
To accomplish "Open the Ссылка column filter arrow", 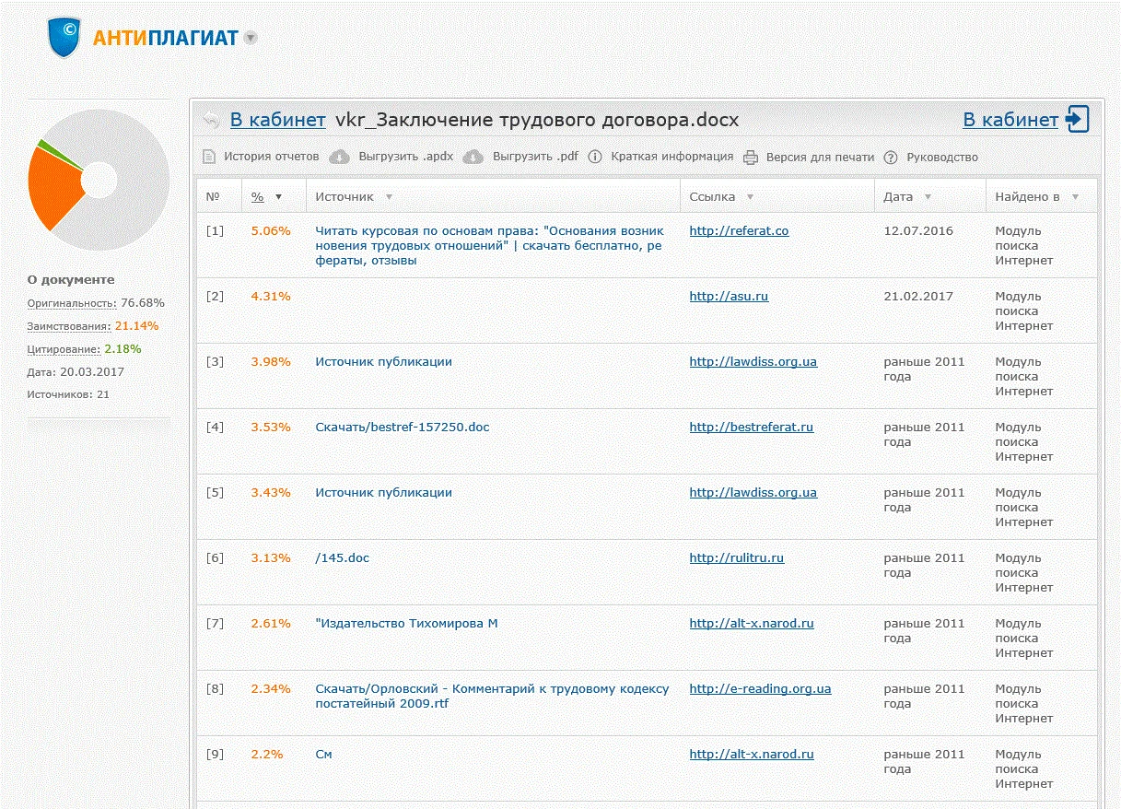I will (750, 197).
